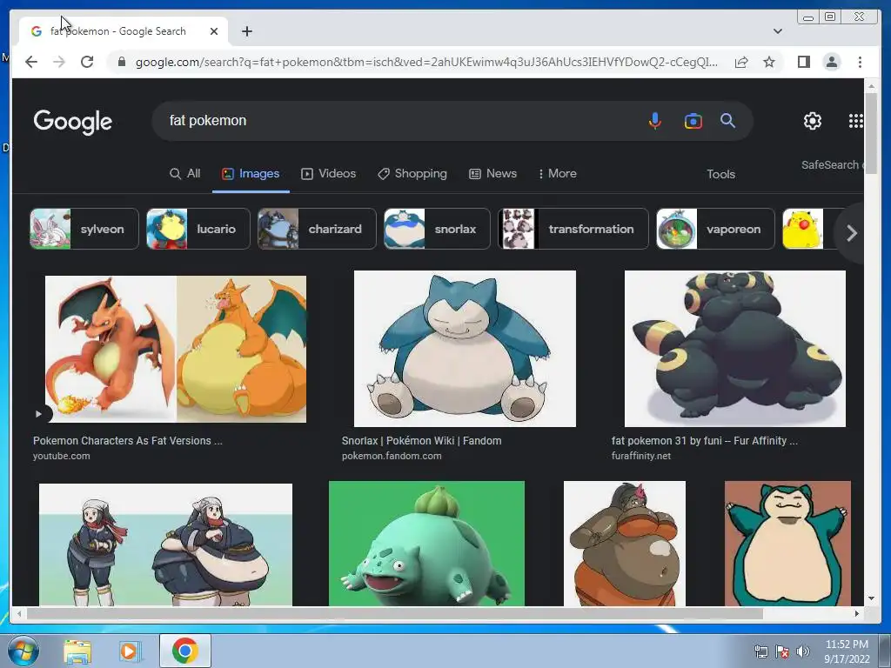Bookmark this page with the star icon

(x=769, y=62)
